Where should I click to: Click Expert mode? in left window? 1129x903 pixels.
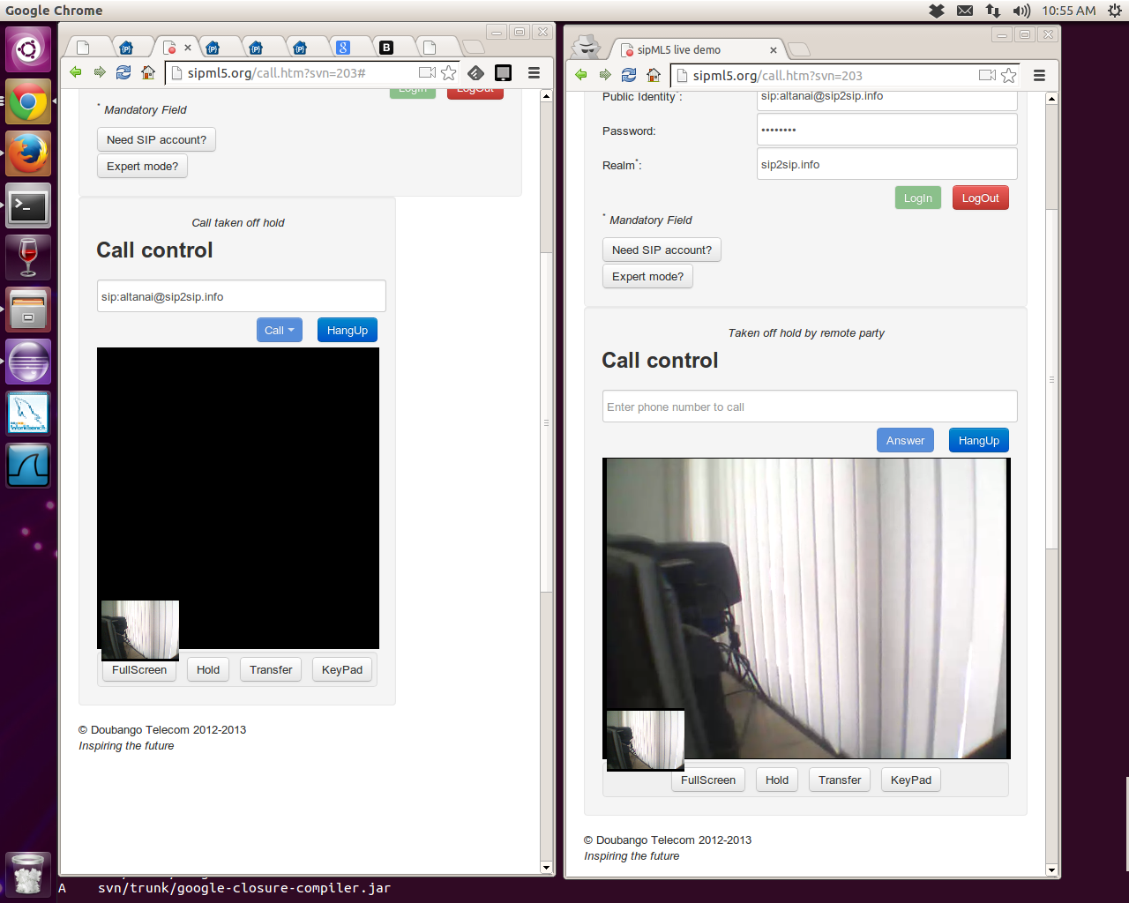coord(142,166)
